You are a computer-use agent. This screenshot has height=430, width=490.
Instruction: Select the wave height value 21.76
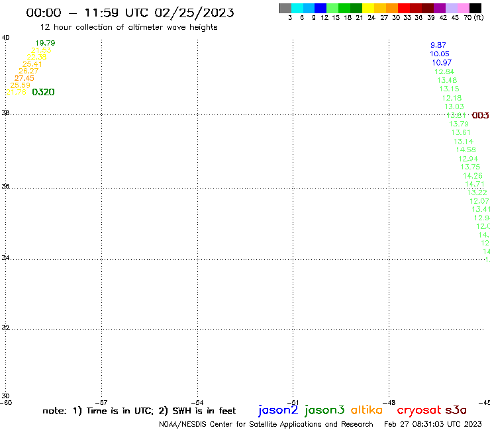click(17, 92)
